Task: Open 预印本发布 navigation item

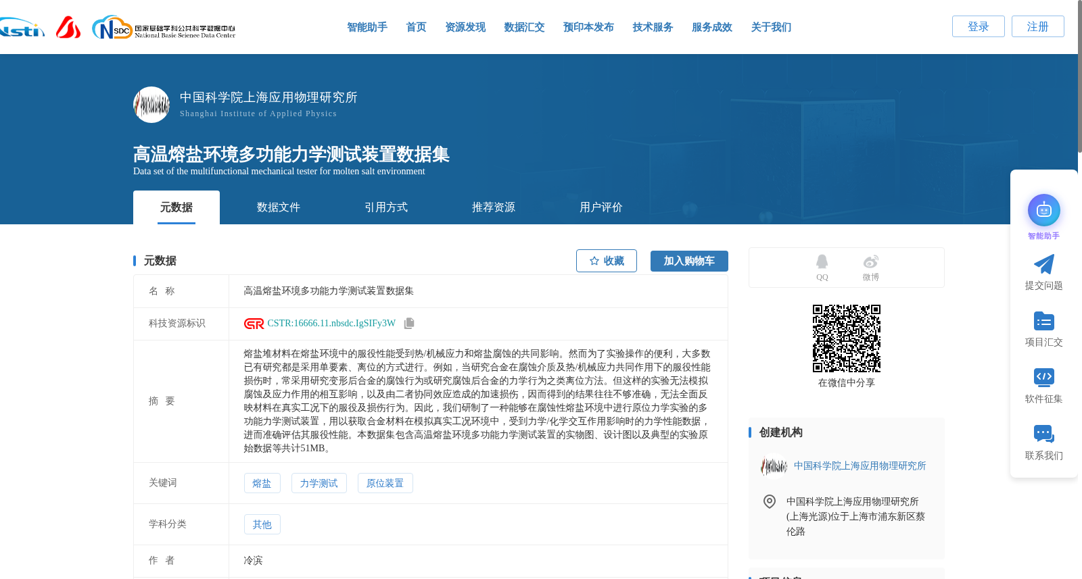Action: click(588, 27)
